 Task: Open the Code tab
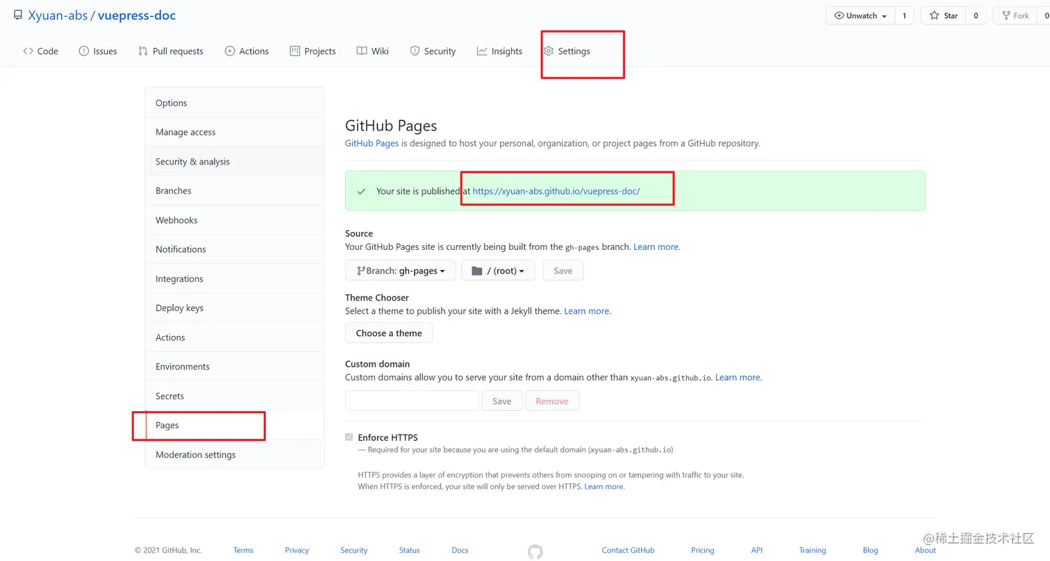(x=40, y=51)
